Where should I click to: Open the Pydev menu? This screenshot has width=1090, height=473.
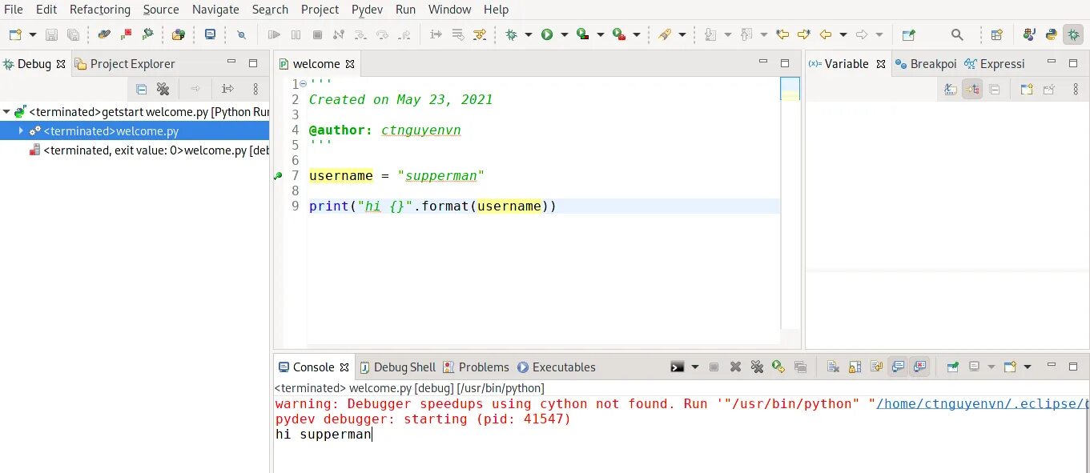tap(367, 10)
